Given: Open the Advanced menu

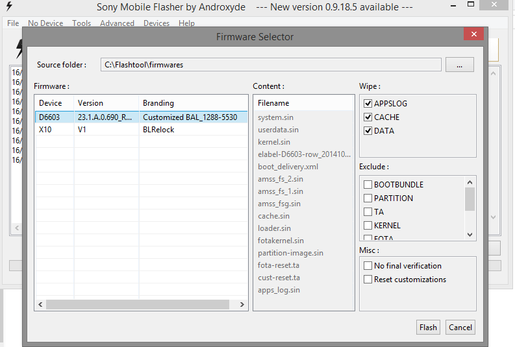Looking at the screenshot, I should point(118,23).
